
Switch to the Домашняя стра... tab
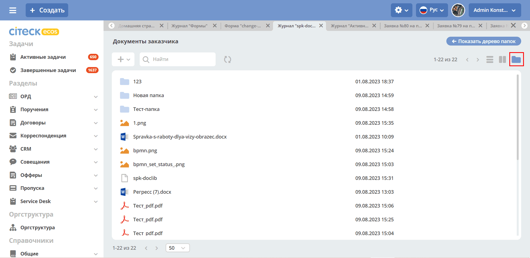point(136,26)
